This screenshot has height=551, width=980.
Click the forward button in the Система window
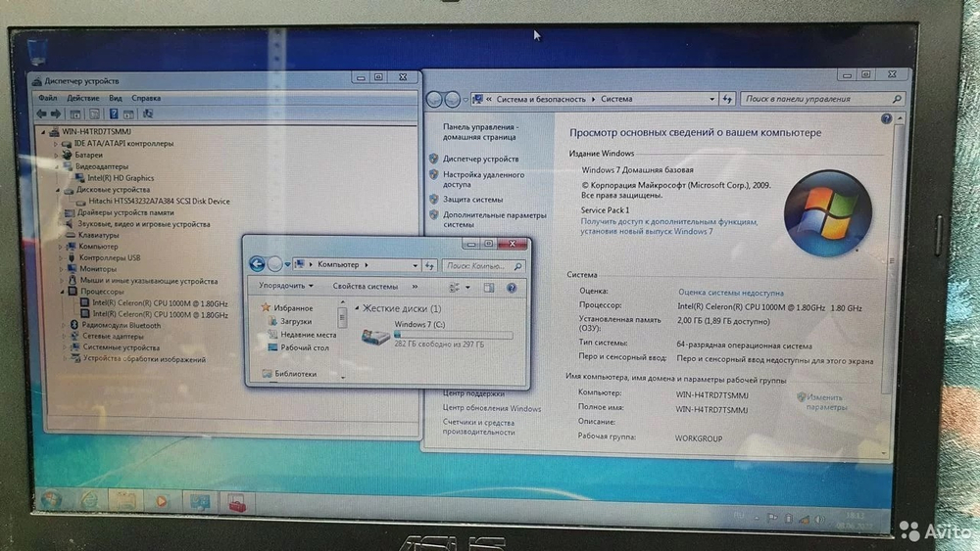coord(453,99)
